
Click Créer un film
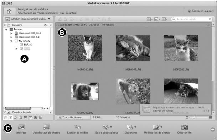(184, 129)
